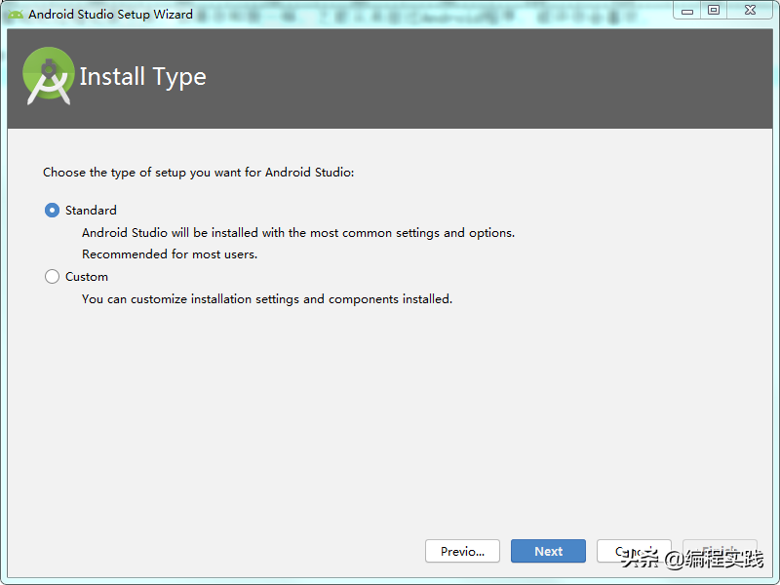
Task: Click the 'Choose the type of setup' prompt
Action: [198, 173]
